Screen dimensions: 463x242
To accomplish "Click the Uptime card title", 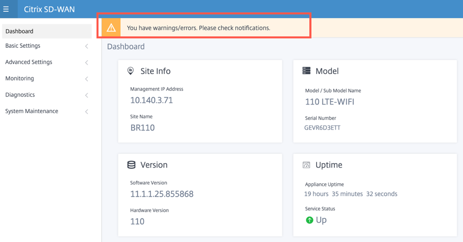I will click(x=329, y=165).
